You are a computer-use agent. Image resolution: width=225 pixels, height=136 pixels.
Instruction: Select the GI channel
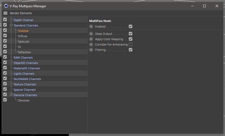(19, 47)
